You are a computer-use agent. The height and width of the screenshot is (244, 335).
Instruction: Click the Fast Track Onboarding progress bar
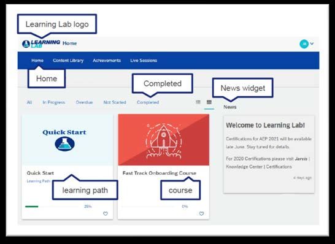tap(148, 207)
